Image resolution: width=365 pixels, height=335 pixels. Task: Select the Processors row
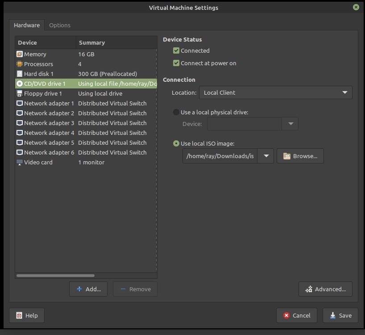[x=86, y=64]
